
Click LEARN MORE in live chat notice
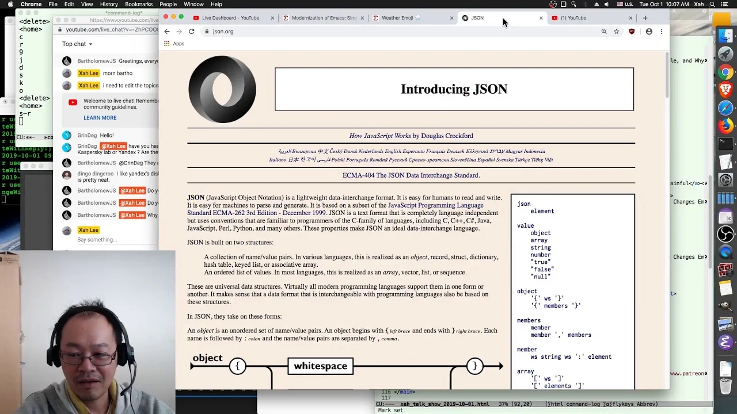[x=100, y=118]
